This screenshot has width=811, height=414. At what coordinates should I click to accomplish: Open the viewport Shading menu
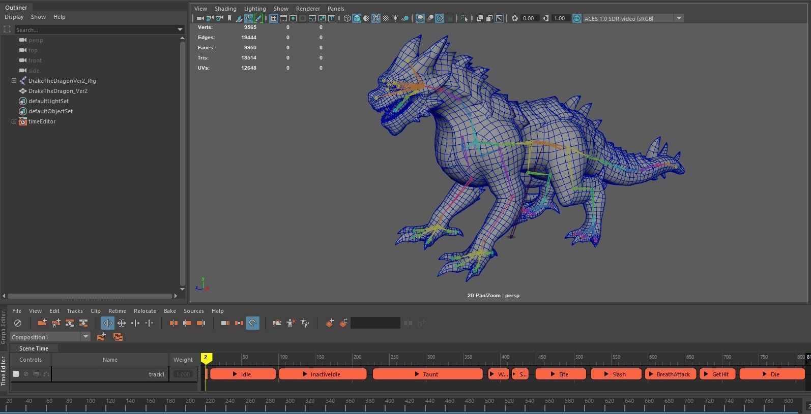[x=225, y=9]
